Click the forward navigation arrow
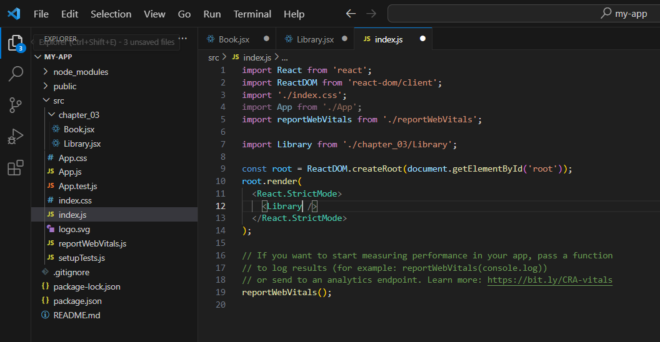The image size is (660, 342). 371,14
